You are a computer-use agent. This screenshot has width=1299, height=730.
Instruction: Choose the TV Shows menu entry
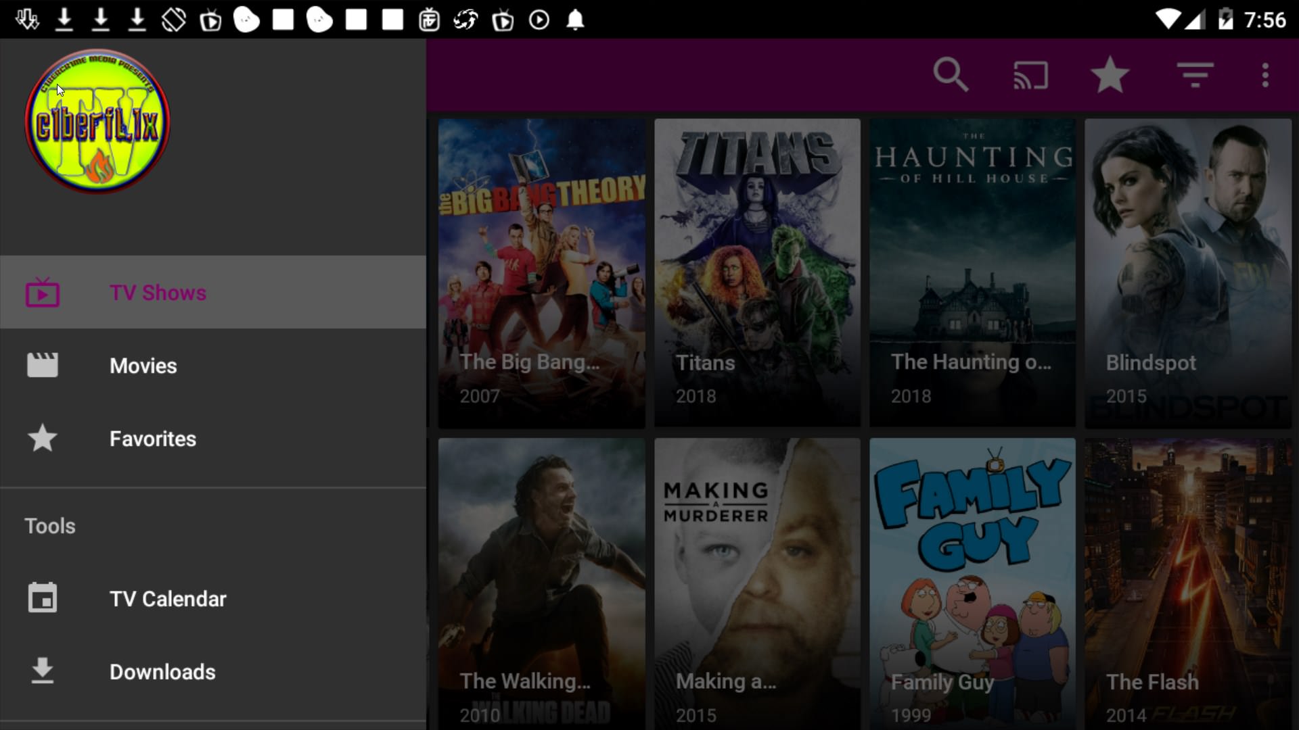[x=213, y=292]
